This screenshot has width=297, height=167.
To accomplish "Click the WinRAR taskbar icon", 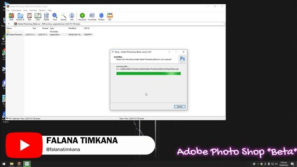I will click(x=19, y=164).
